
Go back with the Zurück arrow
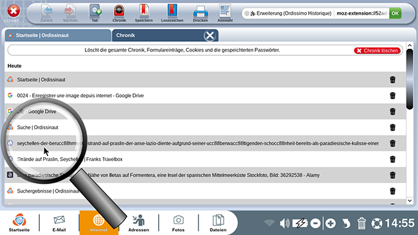click(47, 13)
